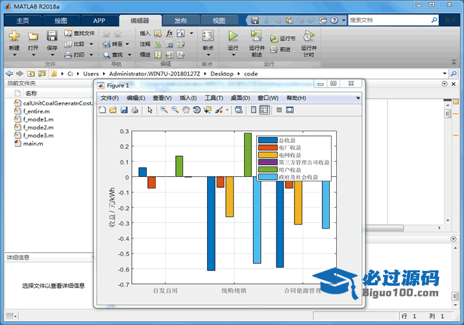
Task: Select the Pan hand tool
Action: (x=186, y=110)
